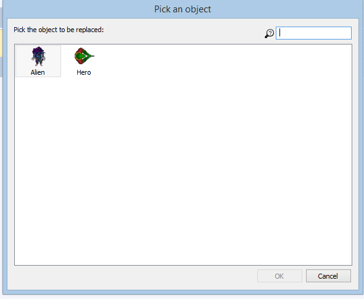364x299 pixels.
Task: Click empty area of the object list
Action: (183, 172)
